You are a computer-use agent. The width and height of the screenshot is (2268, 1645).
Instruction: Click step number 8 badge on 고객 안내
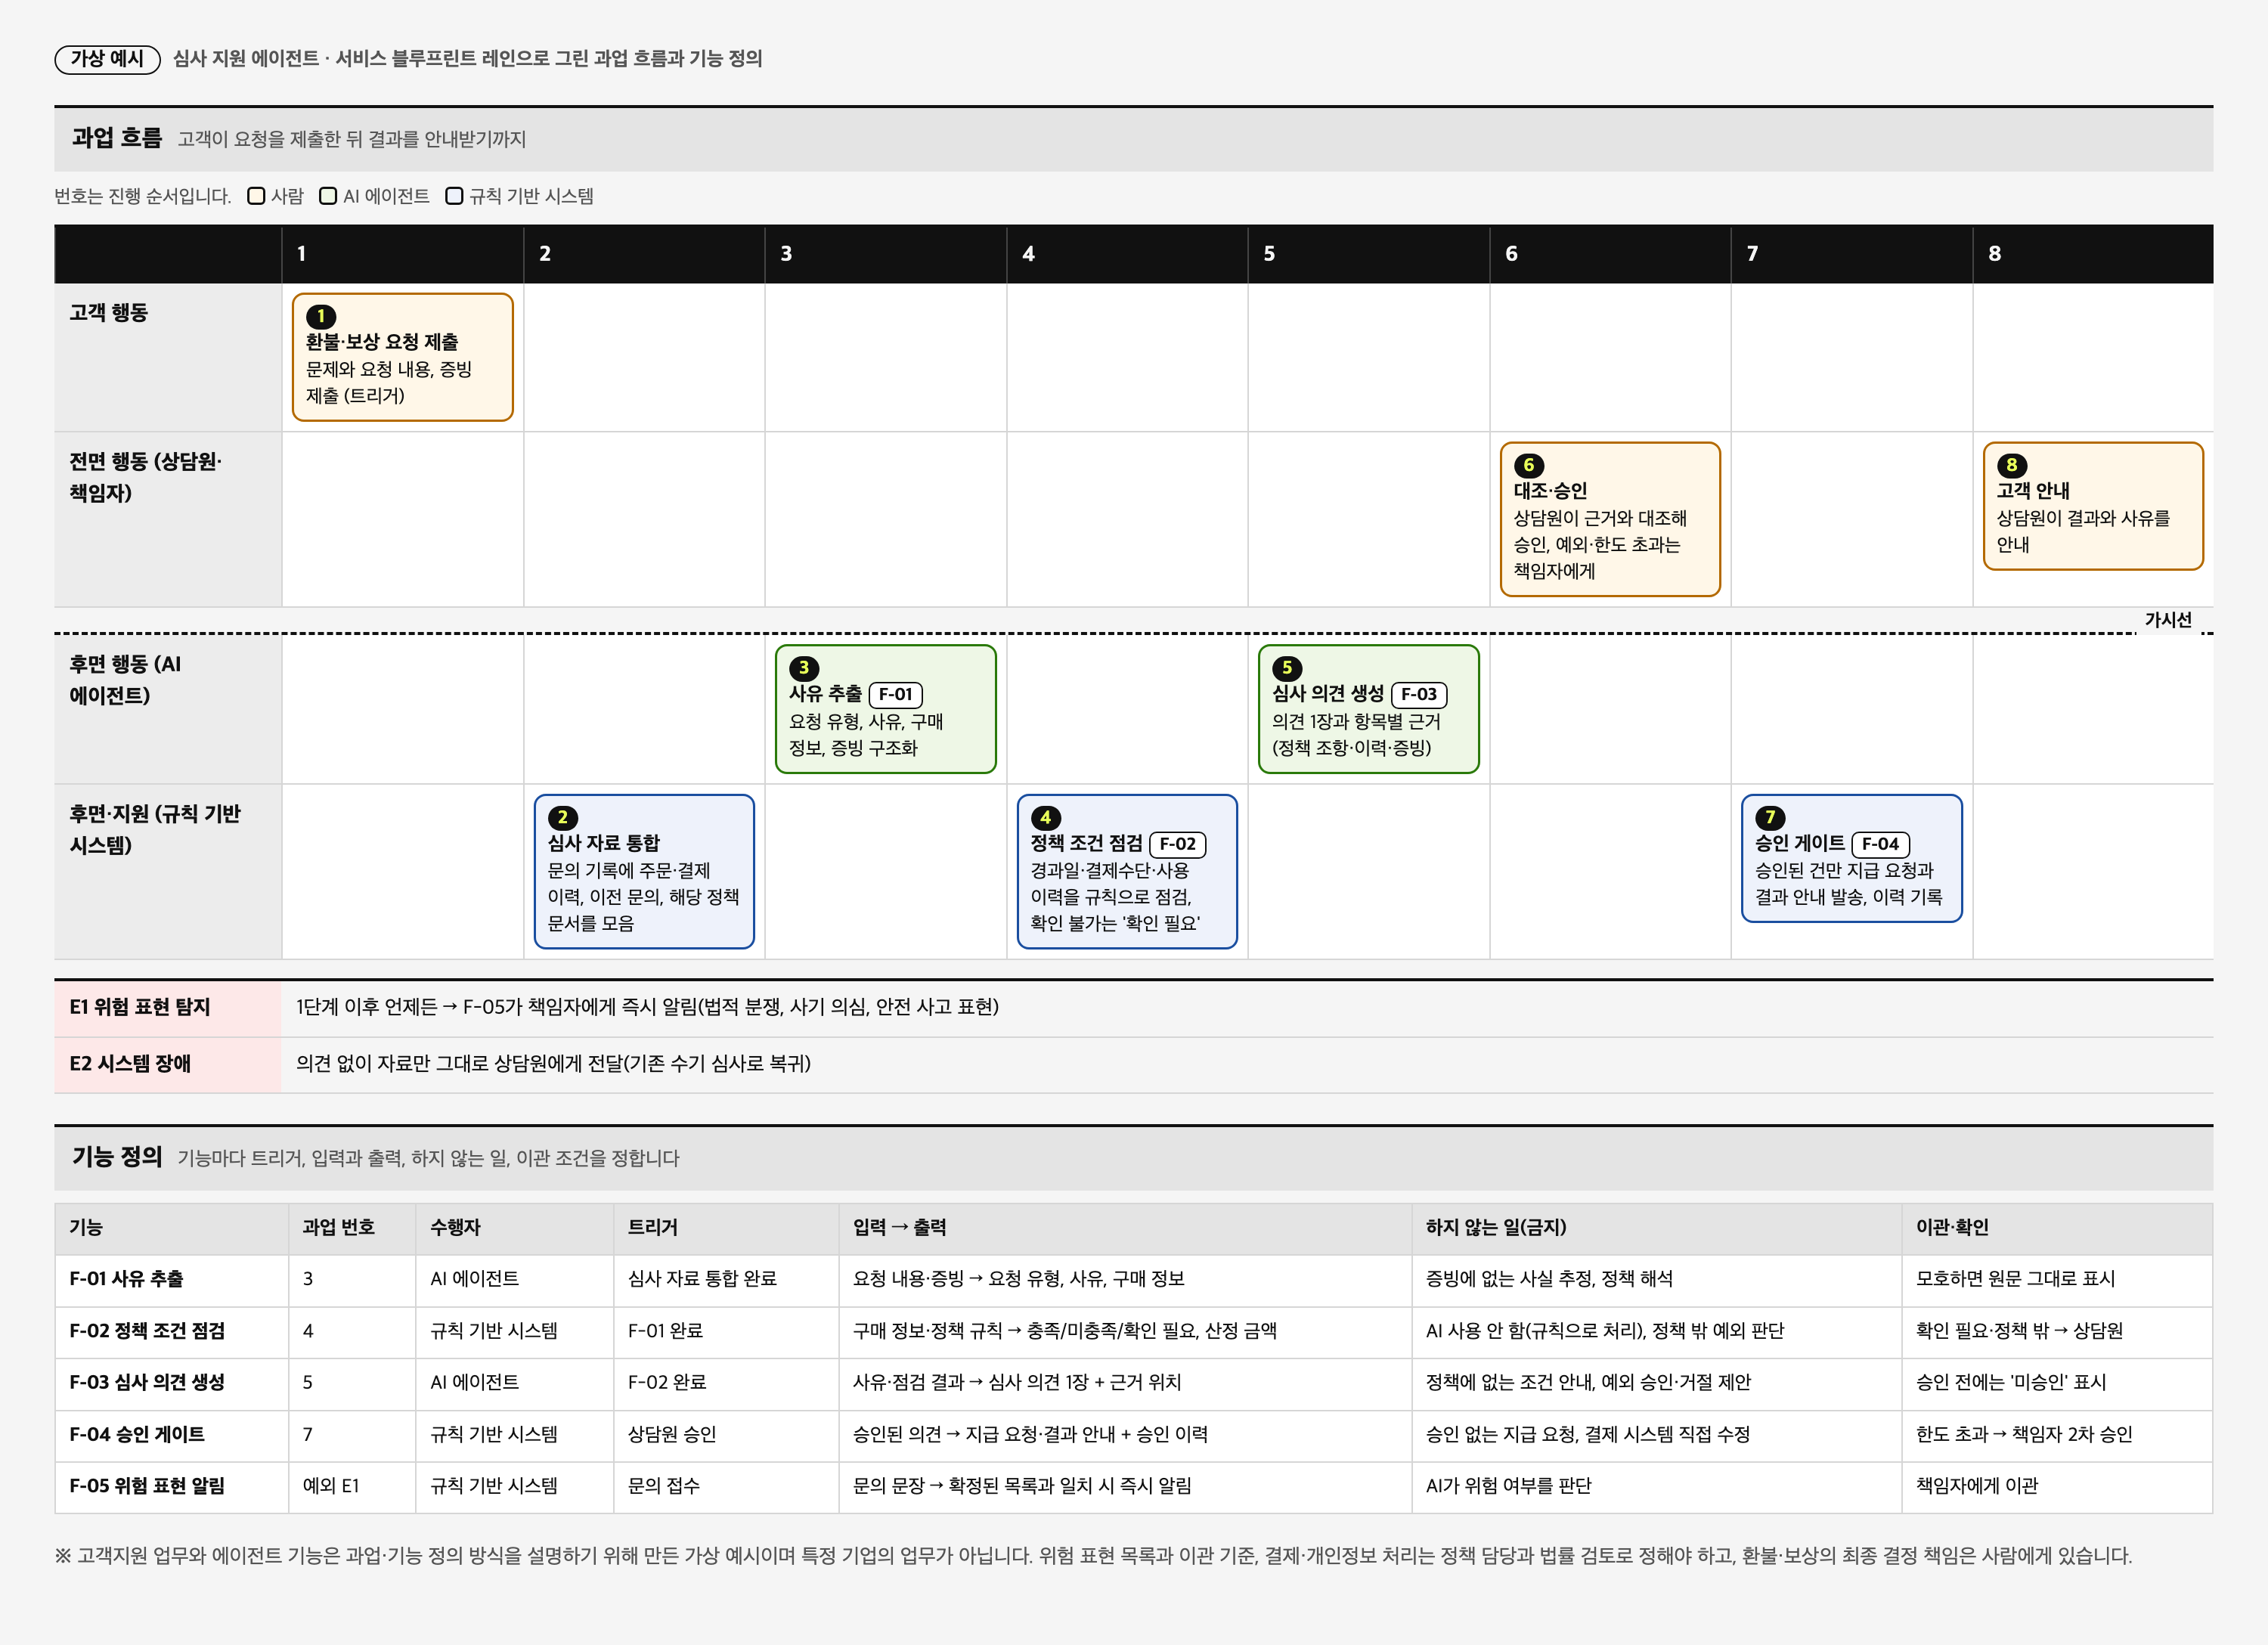(2012, 465)
